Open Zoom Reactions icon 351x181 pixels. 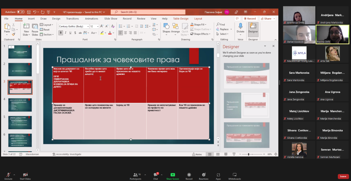tap(203, 175)
